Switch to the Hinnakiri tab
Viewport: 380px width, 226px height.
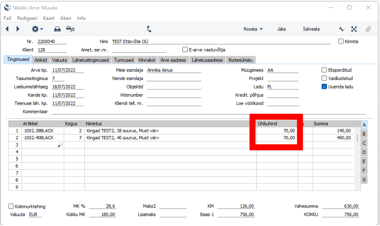pyautogui.click(x=146, y=60)
